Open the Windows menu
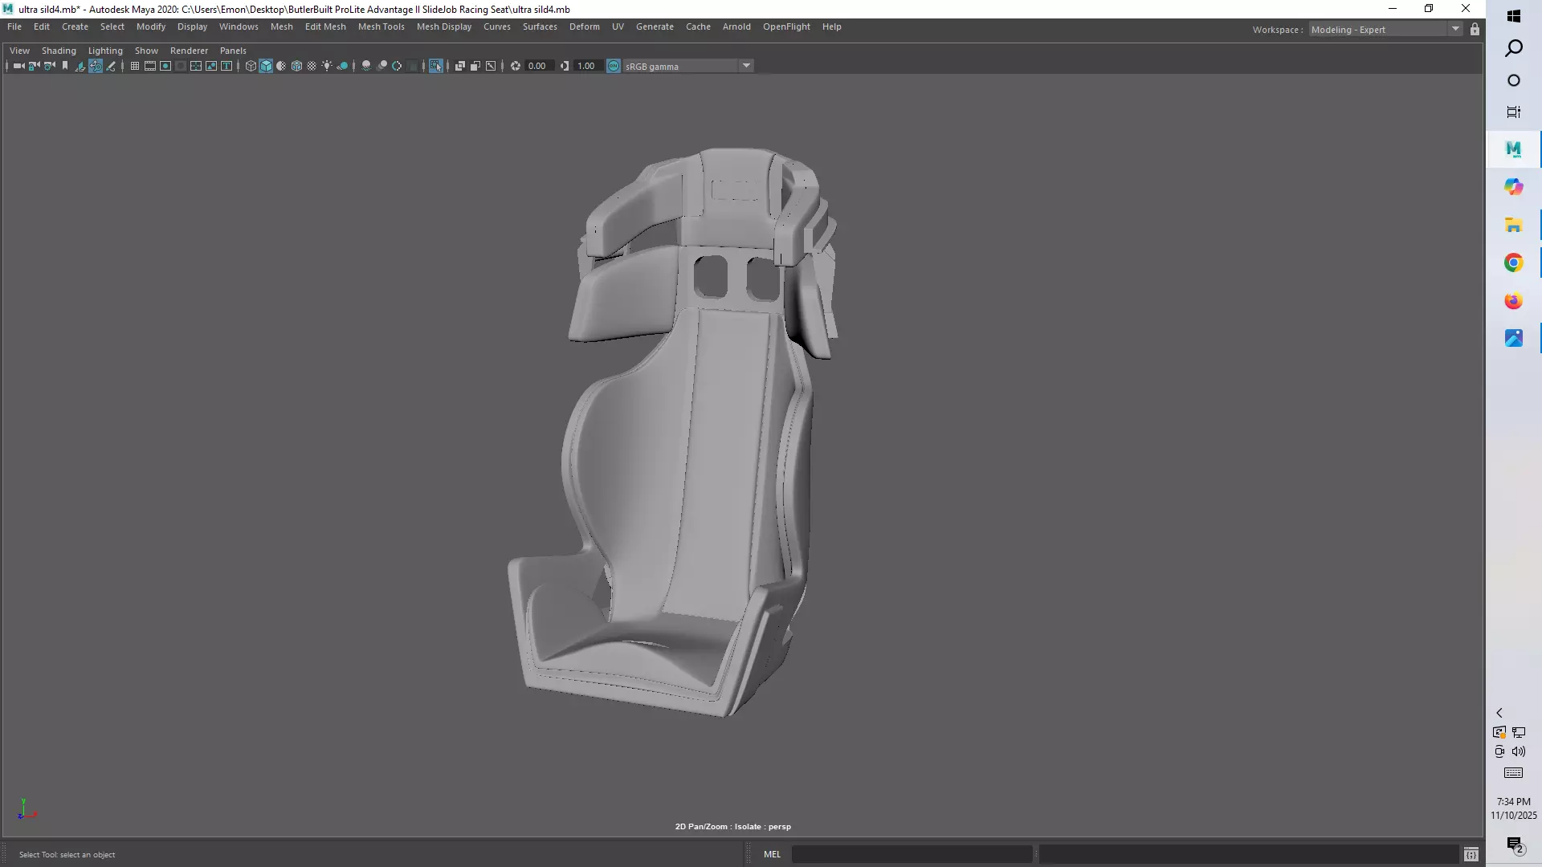This screenshot has height=867, width=1542. 239,26
